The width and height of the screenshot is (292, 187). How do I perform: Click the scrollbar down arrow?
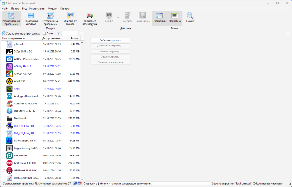coord(82,180)
